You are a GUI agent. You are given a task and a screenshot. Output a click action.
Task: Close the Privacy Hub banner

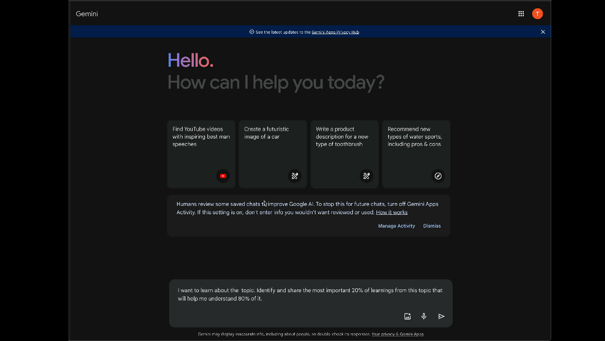pyautogui.click(x=542, y=32)
